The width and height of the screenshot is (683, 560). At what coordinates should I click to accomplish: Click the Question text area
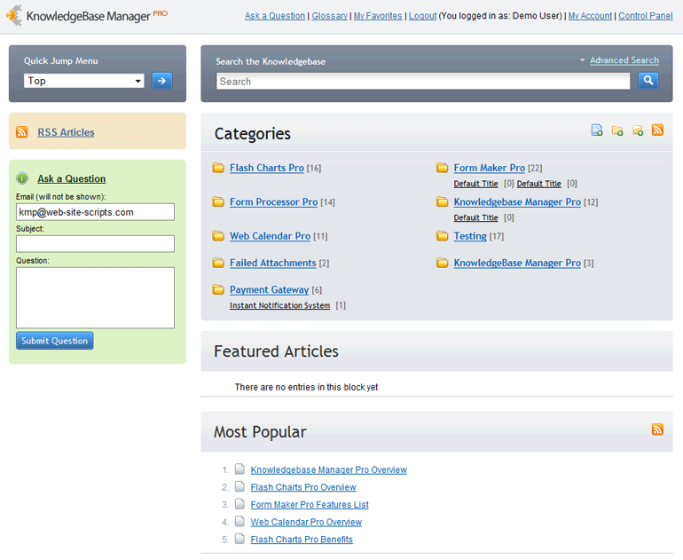(96, 297)
